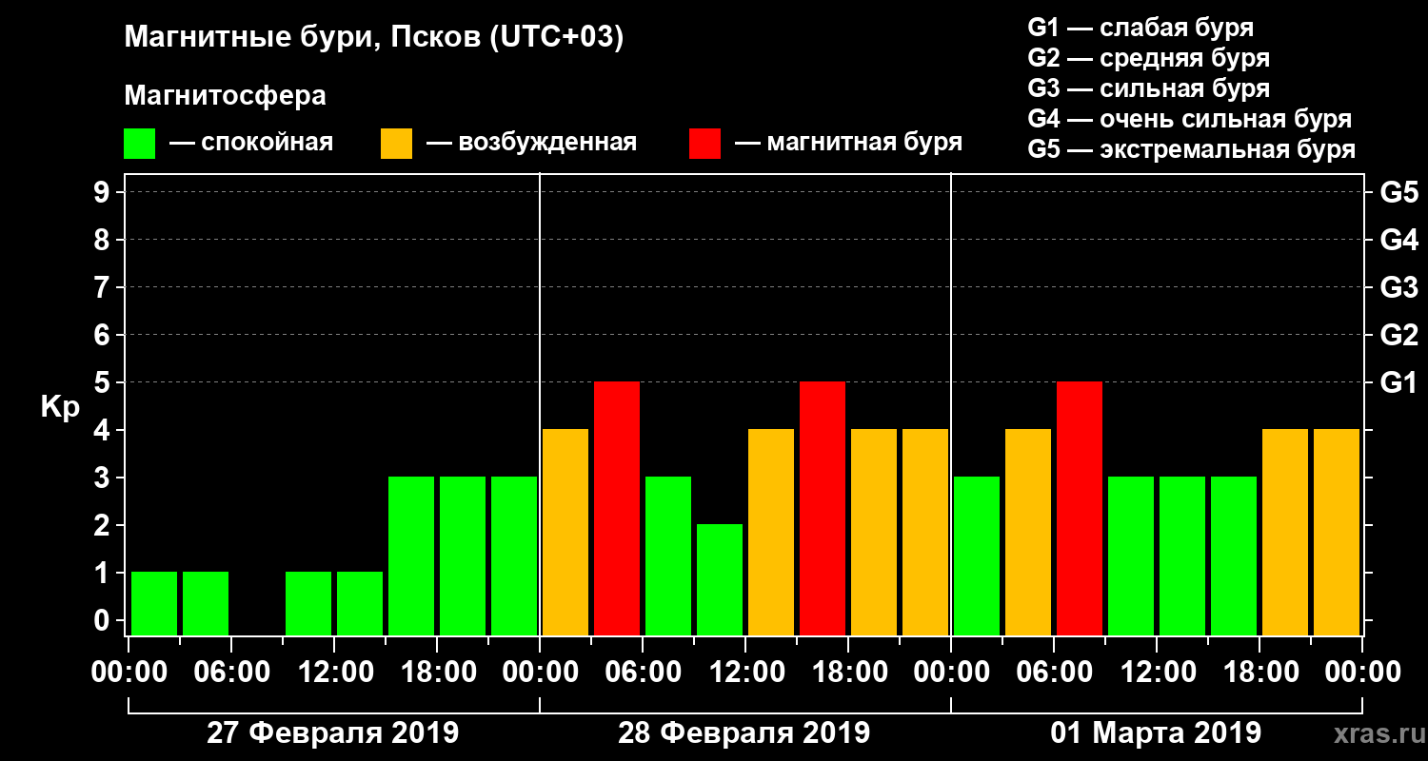Click the 'G5 — экстремальная буря' legend line
The width and height of the screenshot is (1428, 761).
pos(1192,149)
